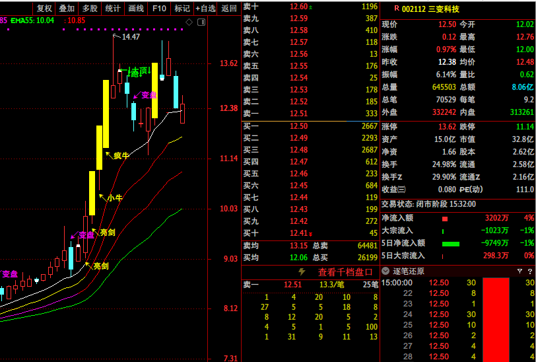
Task: Click the 标记 mark button
Action: pyautogui.click(x=182, y=9)
